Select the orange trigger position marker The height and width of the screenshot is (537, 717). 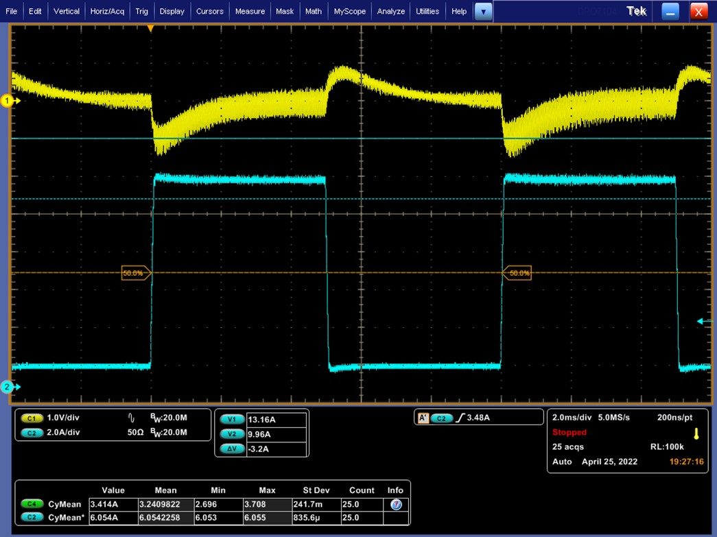[x=150, y=29]
